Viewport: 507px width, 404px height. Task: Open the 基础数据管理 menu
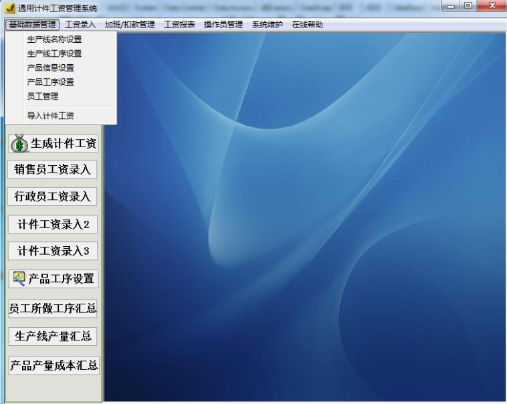tap(32, 25)
